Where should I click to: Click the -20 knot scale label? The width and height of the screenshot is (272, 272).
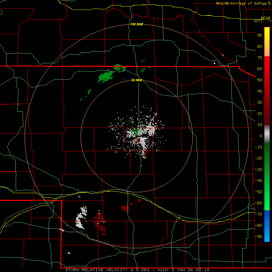point(258,158)
